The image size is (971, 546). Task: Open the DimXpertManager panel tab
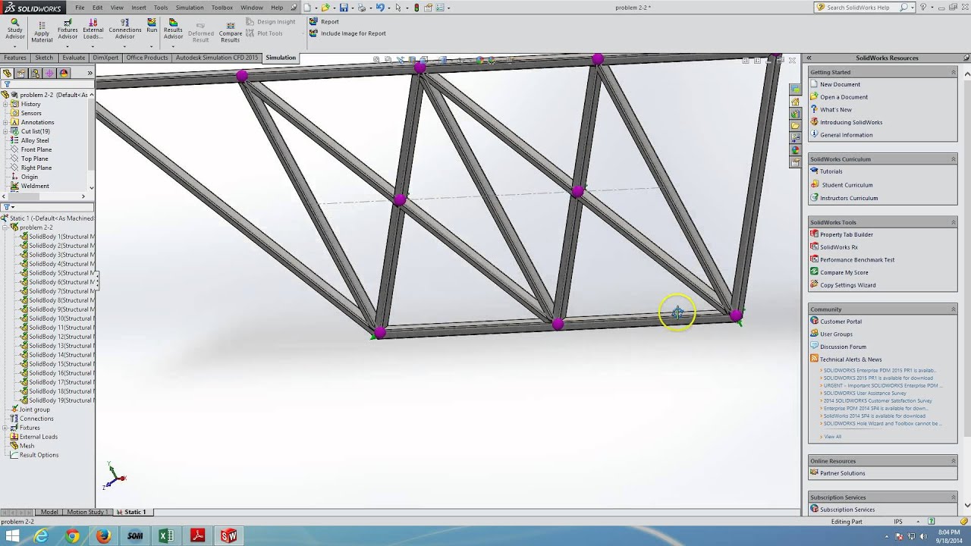[50, 73]
